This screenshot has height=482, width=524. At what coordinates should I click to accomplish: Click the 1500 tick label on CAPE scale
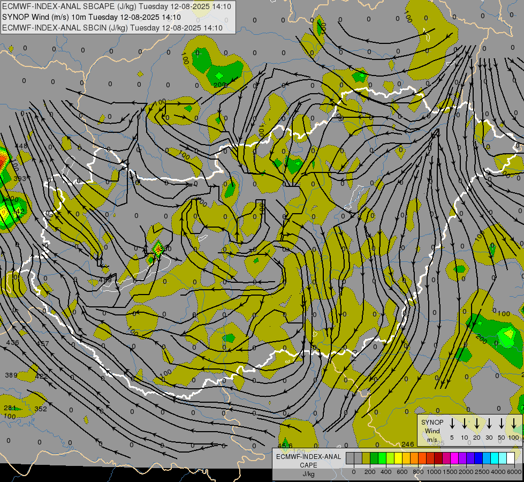point(450,472)
